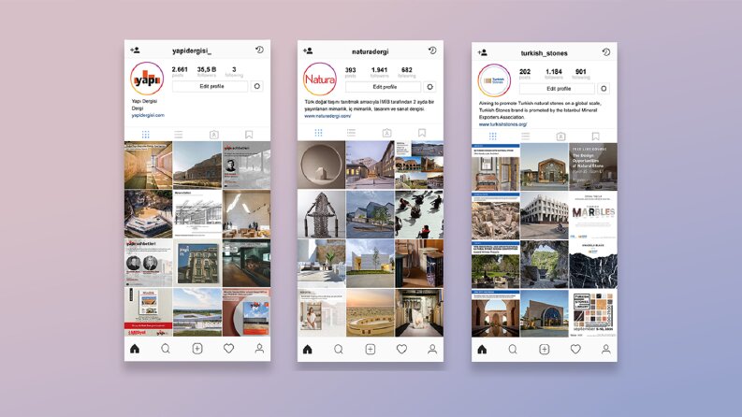Tap the naturadergi username header

370,51
